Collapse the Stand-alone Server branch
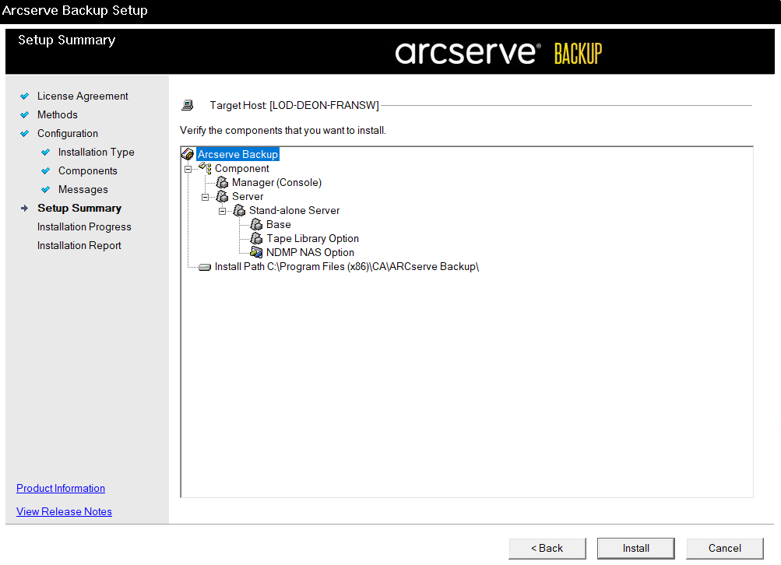781x565 pixels. click(x=222, y=210)
